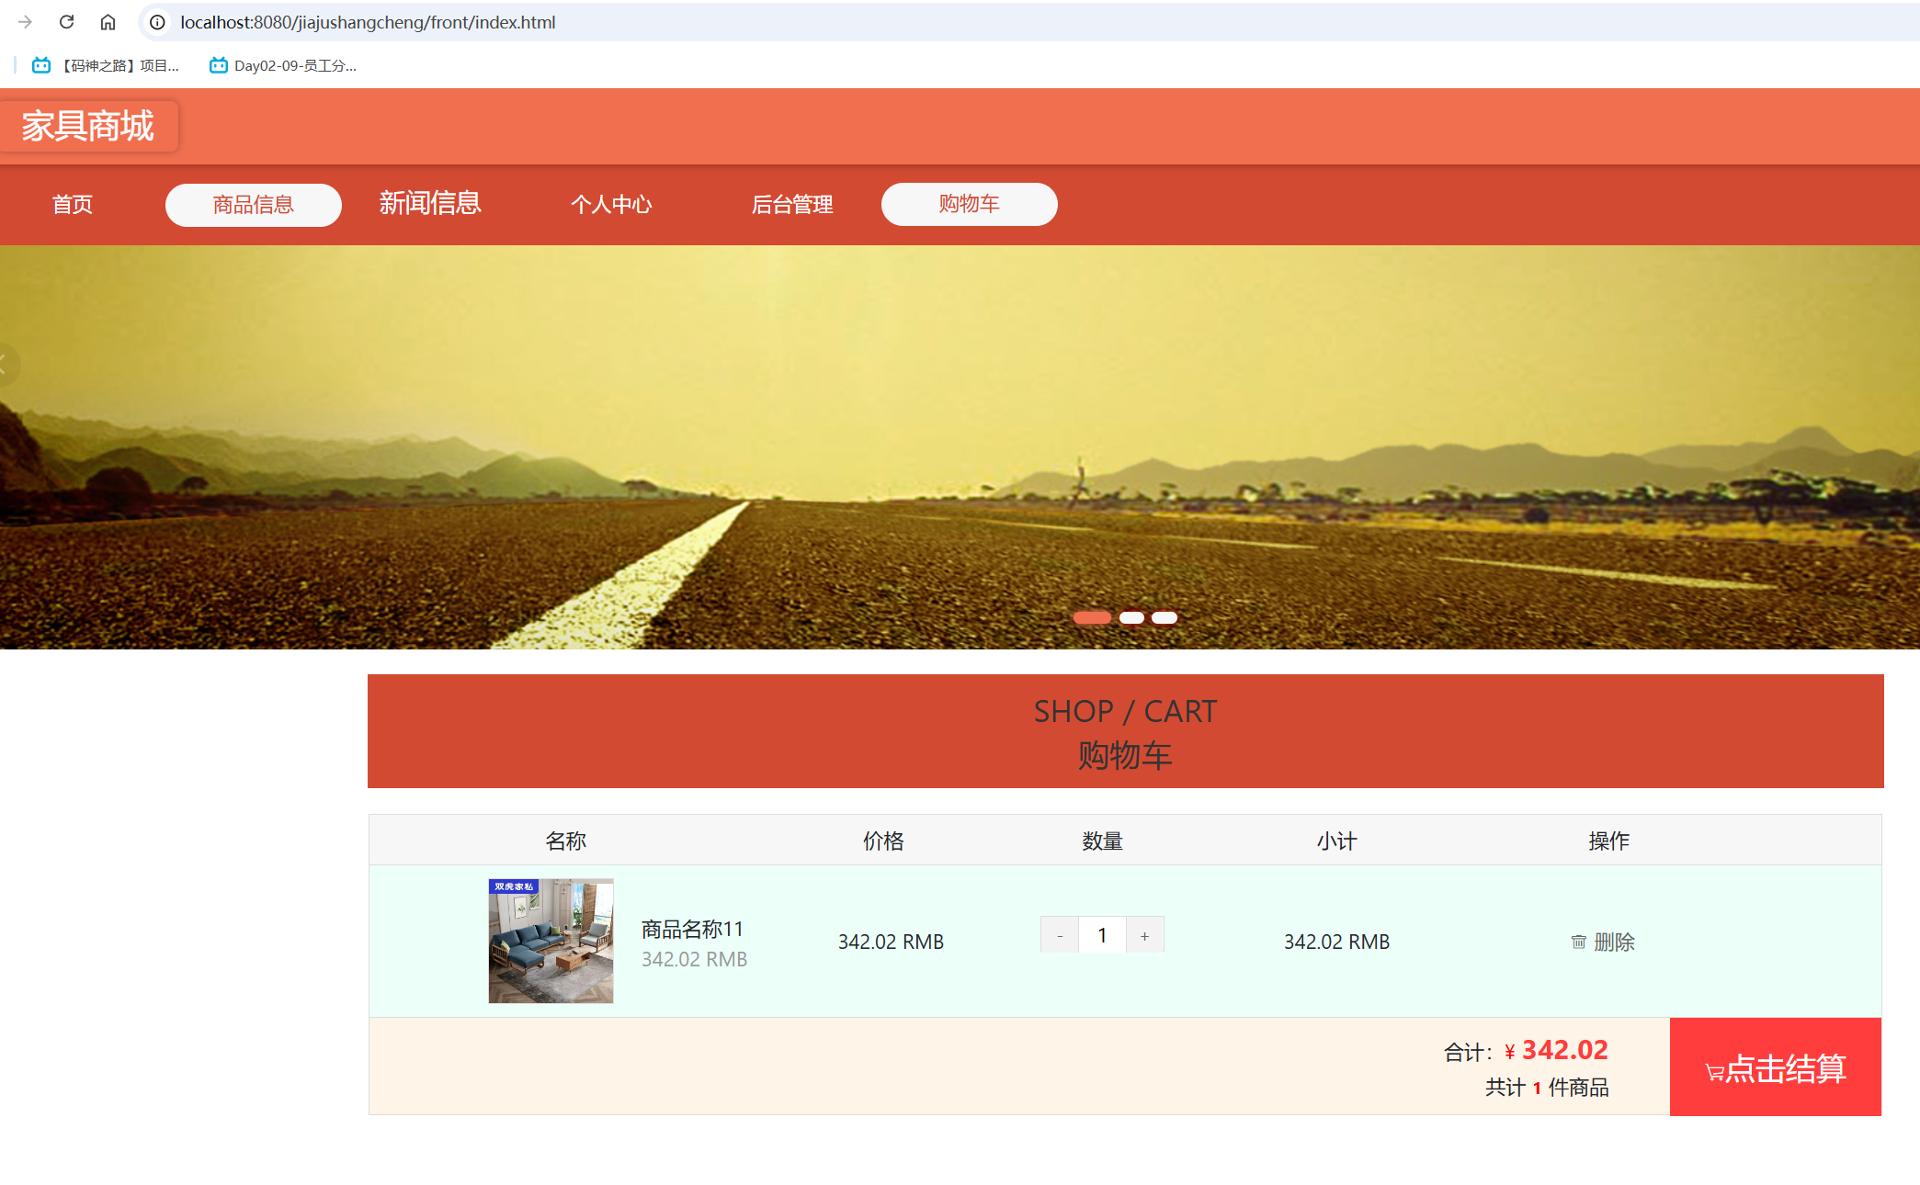This screenshot has width=1920, height=1185.
Task: Click the site info icon in address bar
Action: [158, 22]
